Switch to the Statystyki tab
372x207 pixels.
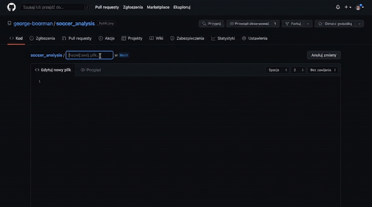click(x=223, y=38)
